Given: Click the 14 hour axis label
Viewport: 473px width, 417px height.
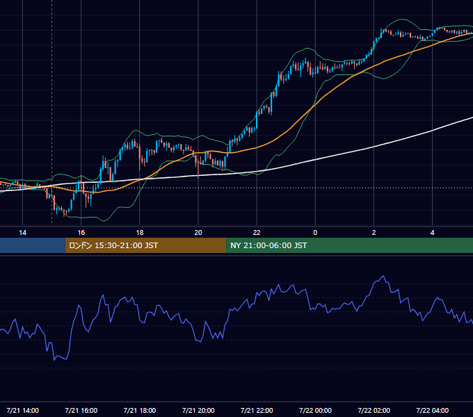Looking at the screenshot, I should [23, 233].
